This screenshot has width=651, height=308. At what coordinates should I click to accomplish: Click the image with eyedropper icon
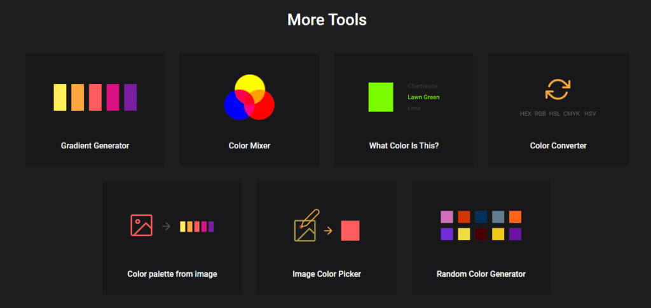(306, 225)
